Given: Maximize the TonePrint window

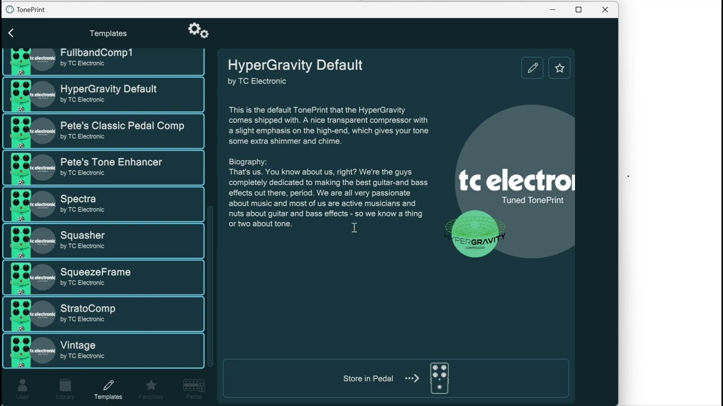Looking at the screenshot, I should pos(578,10).
